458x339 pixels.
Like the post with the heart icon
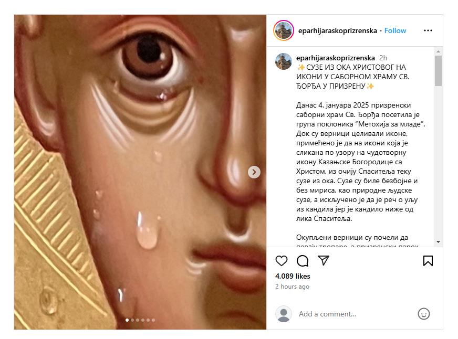(x=282, y=261)
